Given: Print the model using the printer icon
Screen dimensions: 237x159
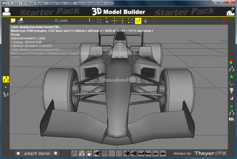Looking at the screenshot, I should pyautogui.click(x=20, y=21).
